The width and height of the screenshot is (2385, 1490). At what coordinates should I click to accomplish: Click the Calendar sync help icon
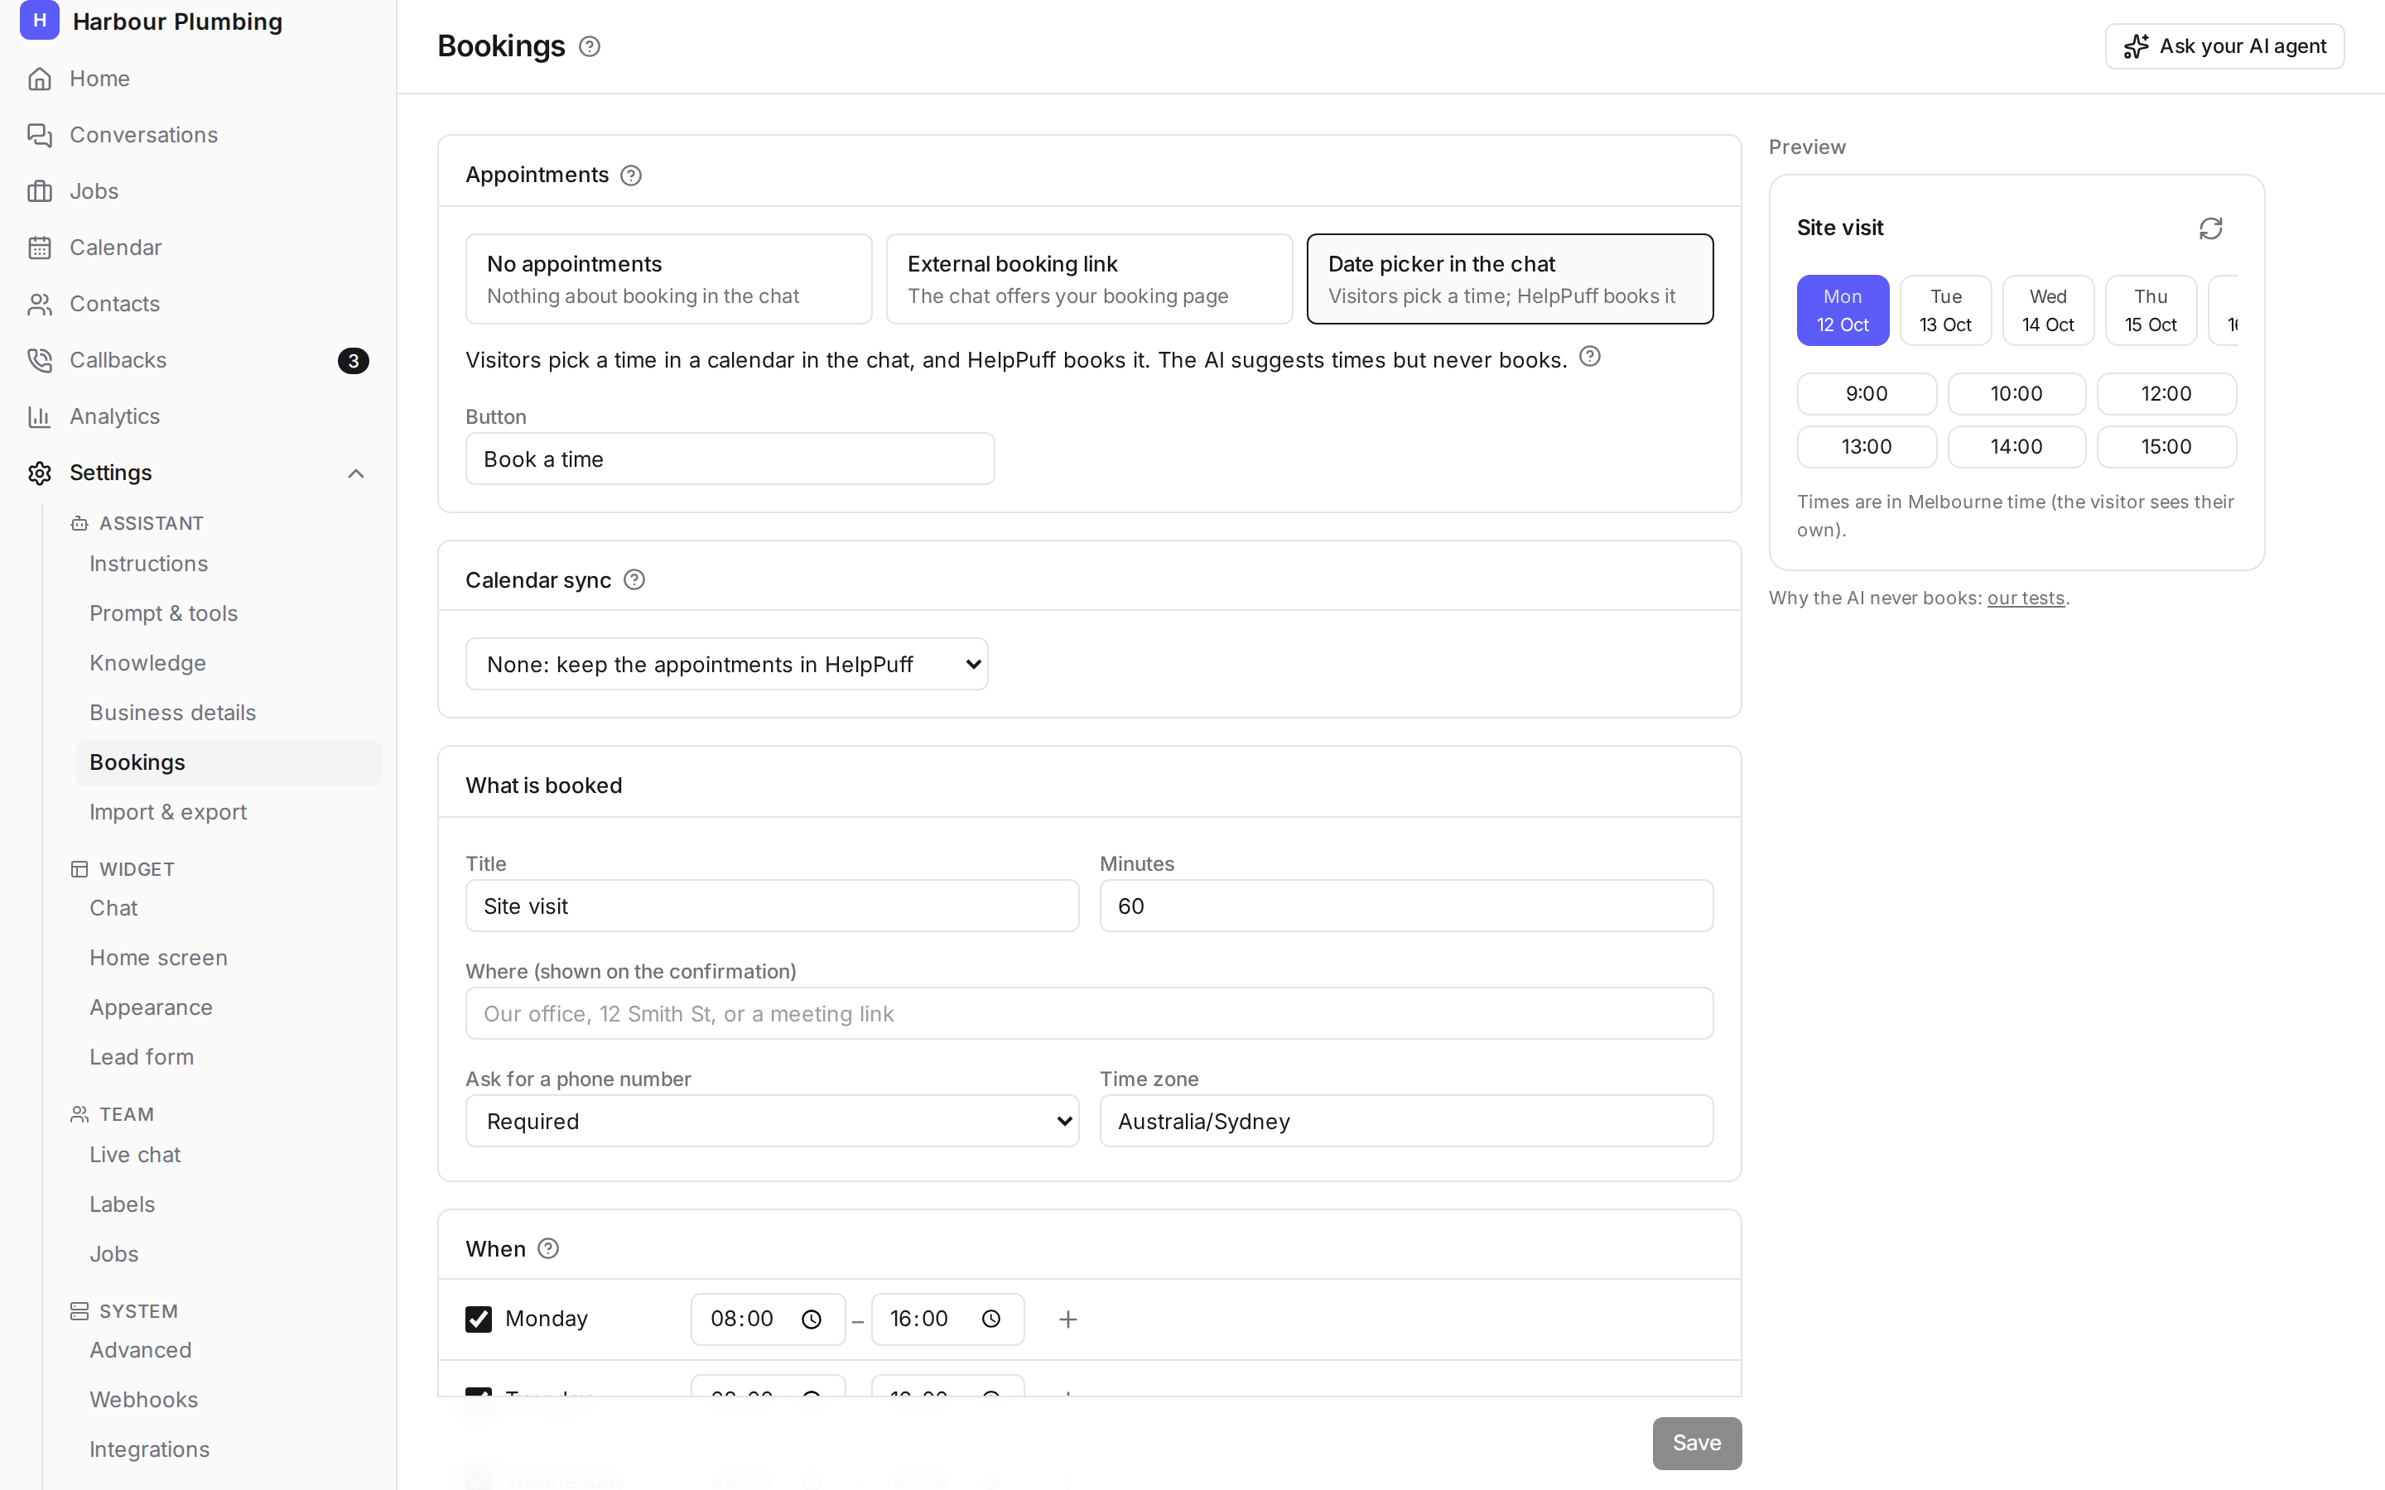point(634,579)
